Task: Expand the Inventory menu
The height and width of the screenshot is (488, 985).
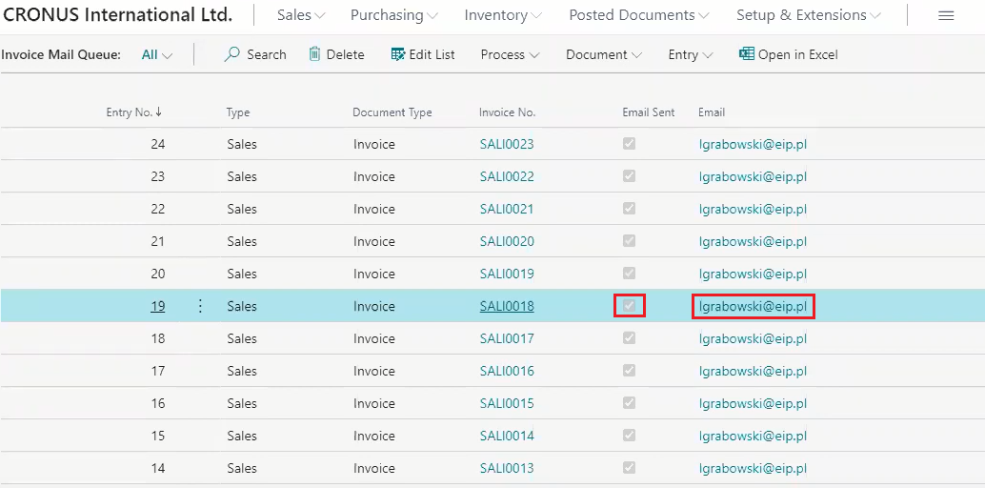Action: point(503,15)
